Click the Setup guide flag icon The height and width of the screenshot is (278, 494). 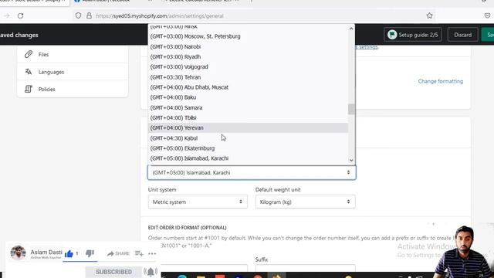pyautogui.click(x=392, y=35)
